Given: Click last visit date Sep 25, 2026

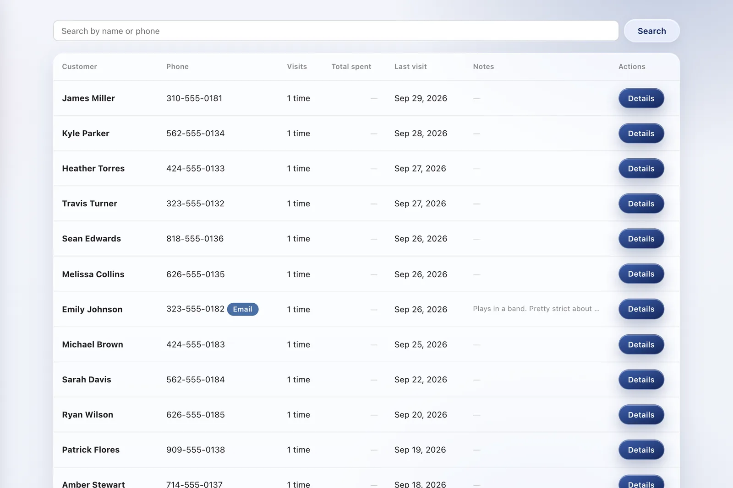Looking at the screenshot, I should pyautogui.click(x=421, y=344).
